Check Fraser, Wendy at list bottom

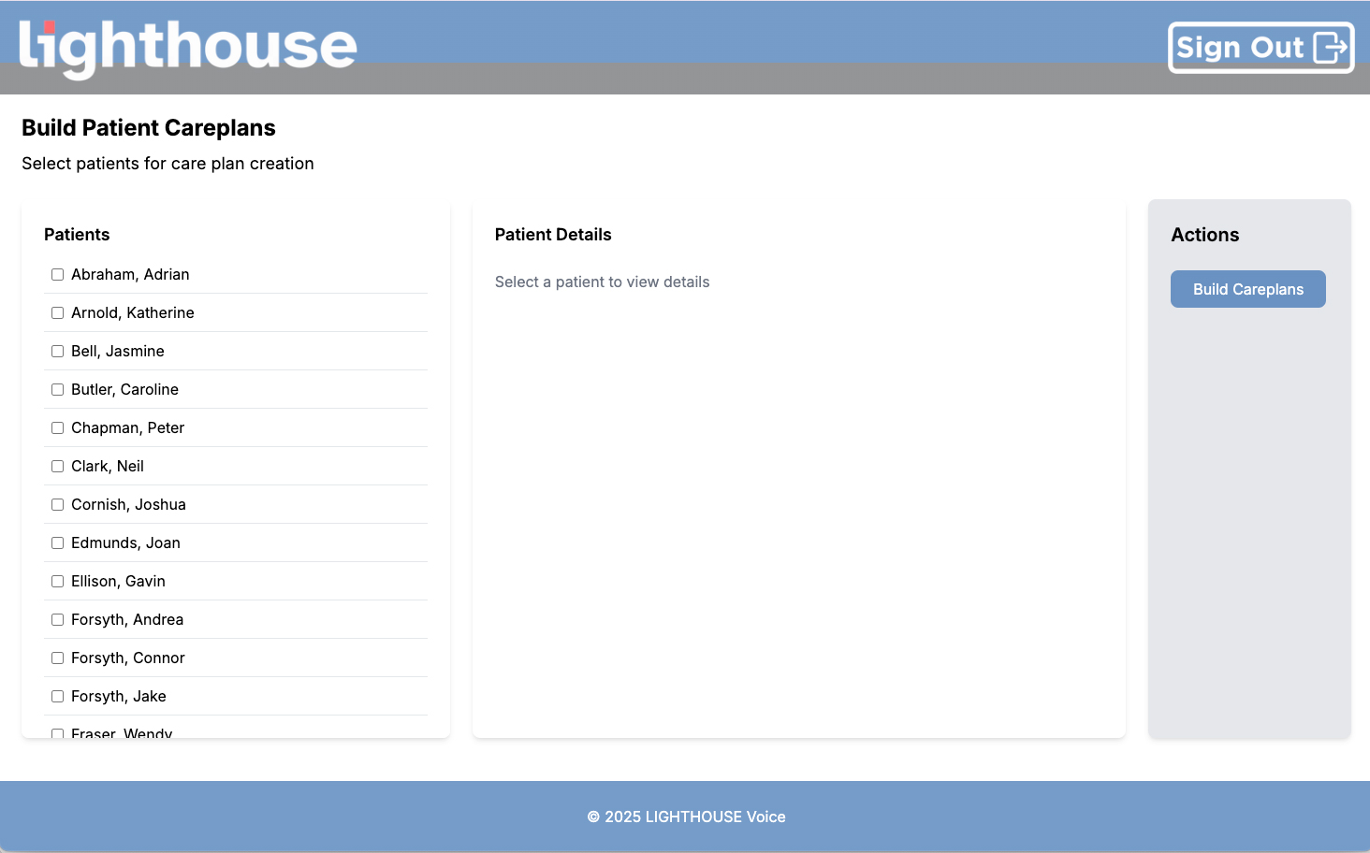pos(57,734)
